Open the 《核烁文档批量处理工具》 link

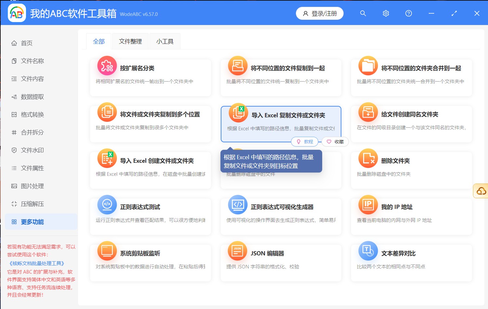pos(36,264)
